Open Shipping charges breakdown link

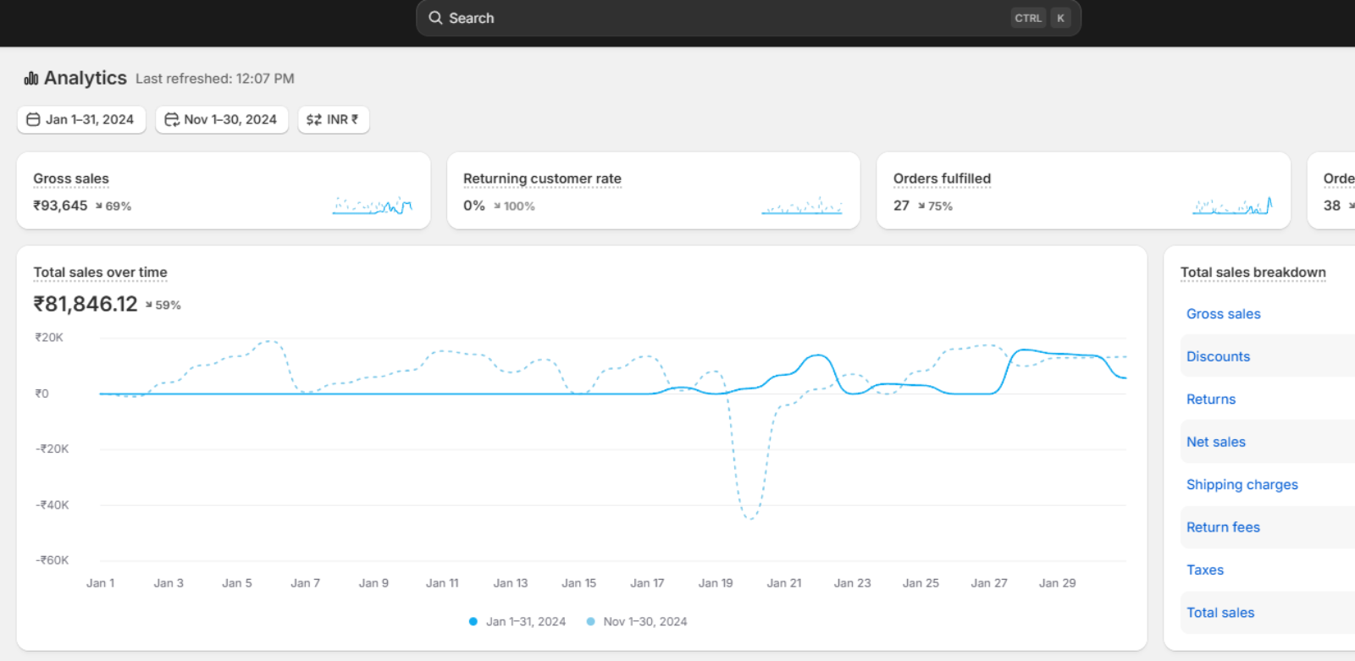tap(1242, 484)
